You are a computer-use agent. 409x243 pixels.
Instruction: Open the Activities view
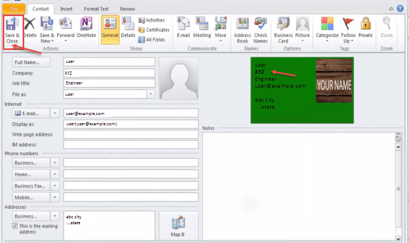pos(151,20)
